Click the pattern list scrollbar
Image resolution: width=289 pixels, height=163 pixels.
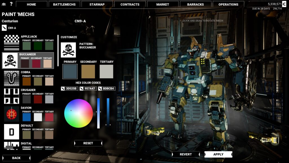58,50
